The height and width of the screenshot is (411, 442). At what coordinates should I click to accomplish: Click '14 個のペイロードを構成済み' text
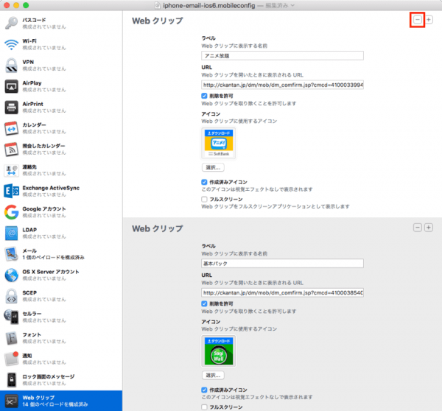tap(55, 404)
